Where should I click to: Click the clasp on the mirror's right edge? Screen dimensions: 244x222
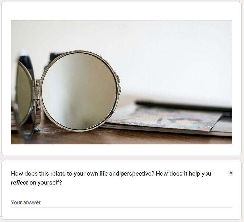point(119,85)
